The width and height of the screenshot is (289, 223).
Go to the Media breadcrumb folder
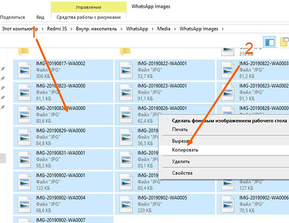click(x=163, y=29)
